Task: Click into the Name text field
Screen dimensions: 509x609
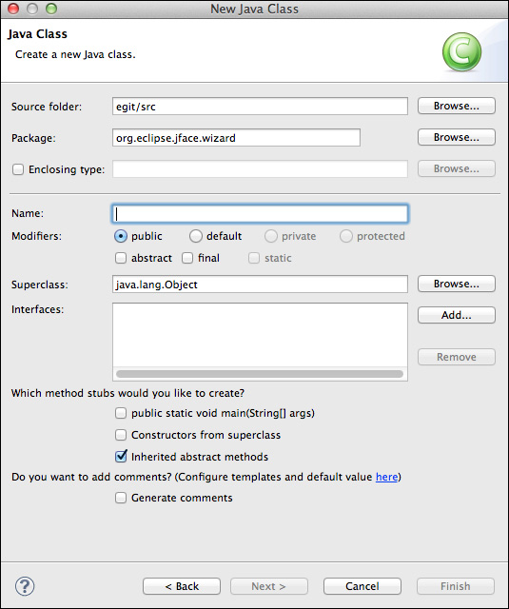Action: pyautogui.click(x=260, y=213)
